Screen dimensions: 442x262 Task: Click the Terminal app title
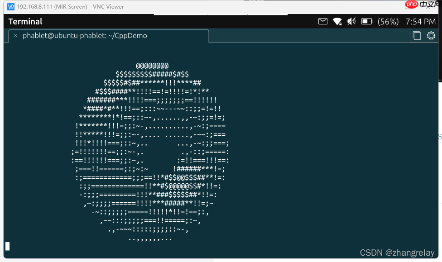click(x=25, y=21)
